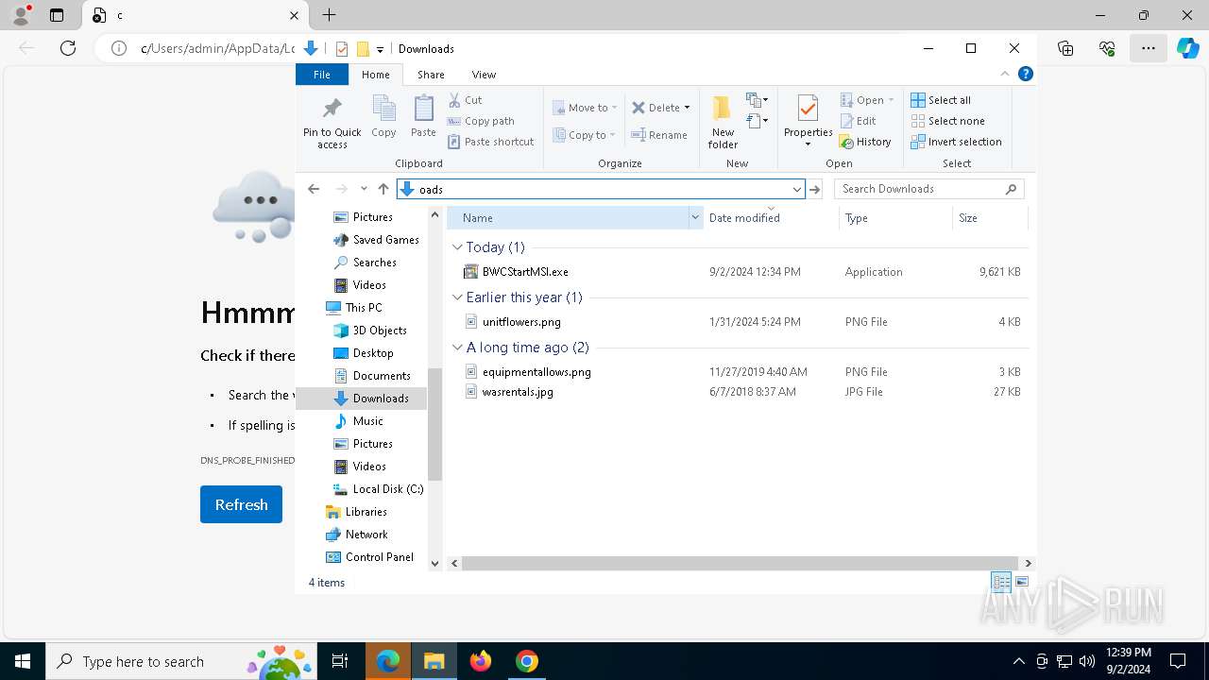The height and width of the screenshot is (680, 1209).
Task: Sort by Size column header
Action: click(990, 218)
